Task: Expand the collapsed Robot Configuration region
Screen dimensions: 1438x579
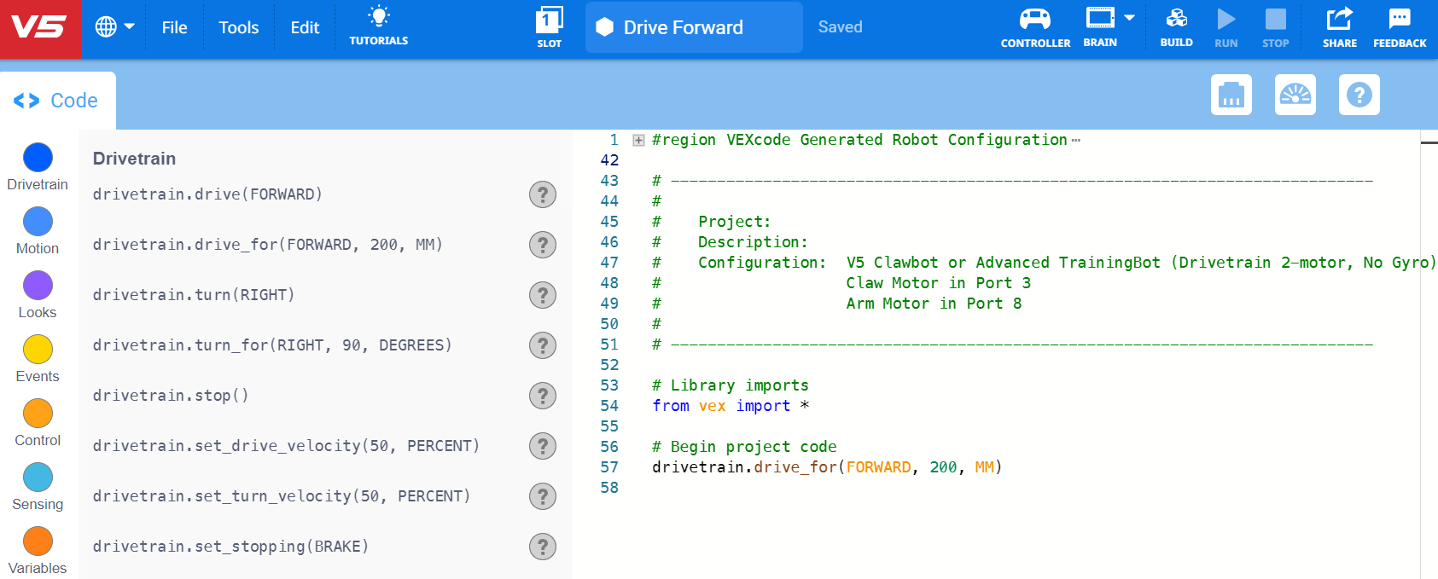Action: (x=638, y=141)
